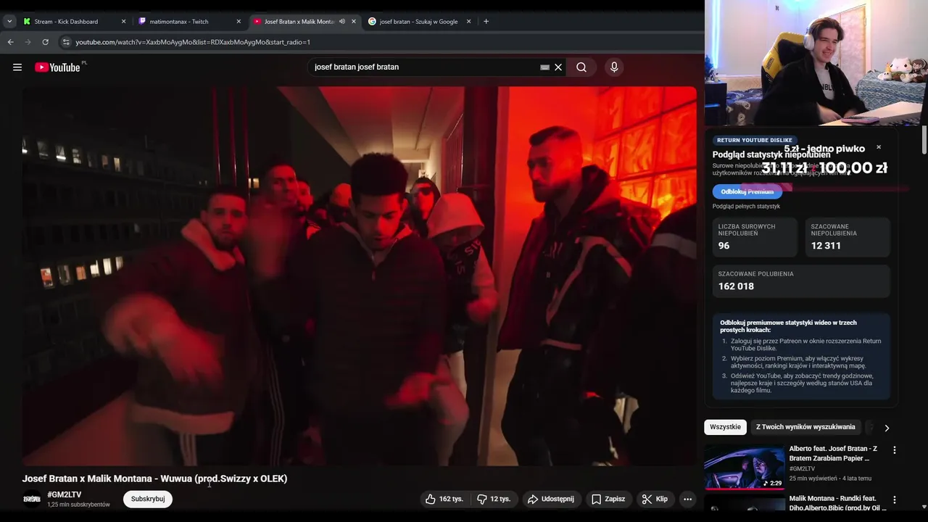
Task: Open Podgląd pełnych statystyk link
Action: pyautogui.click(x=746, y=207)
